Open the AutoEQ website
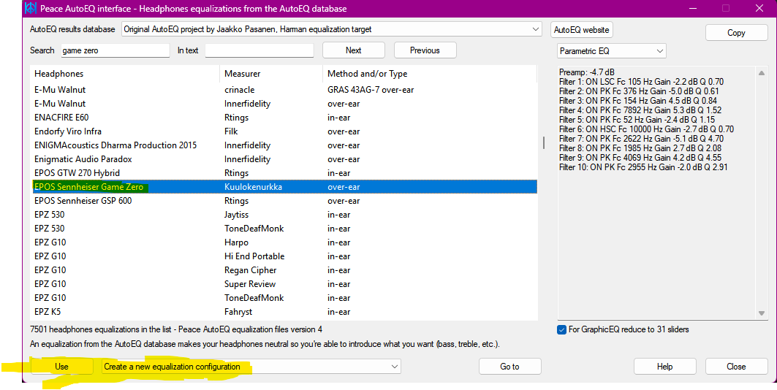The height and width of the screenshot is (390, 777). tap(582, 30)
